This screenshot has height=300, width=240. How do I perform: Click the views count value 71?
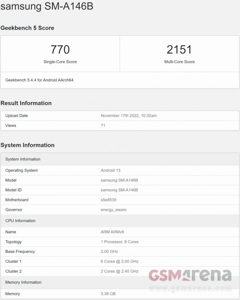coord(103,126)
